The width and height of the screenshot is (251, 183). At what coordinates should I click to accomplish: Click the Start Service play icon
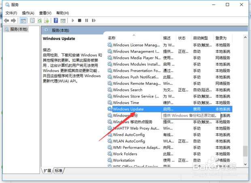pos(73,21)
